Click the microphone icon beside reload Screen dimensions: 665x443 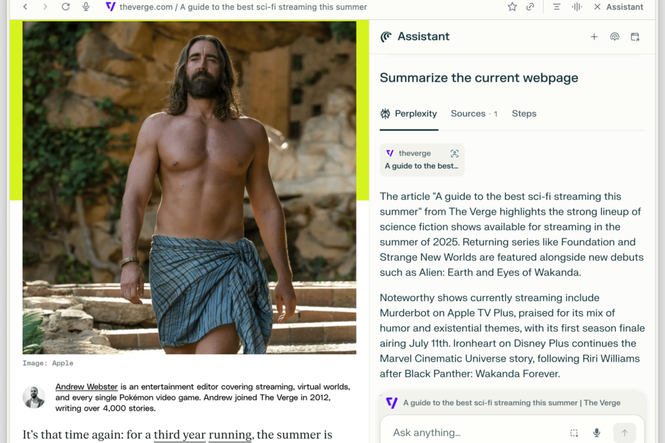pyautogui.click(x=86, y=7)
